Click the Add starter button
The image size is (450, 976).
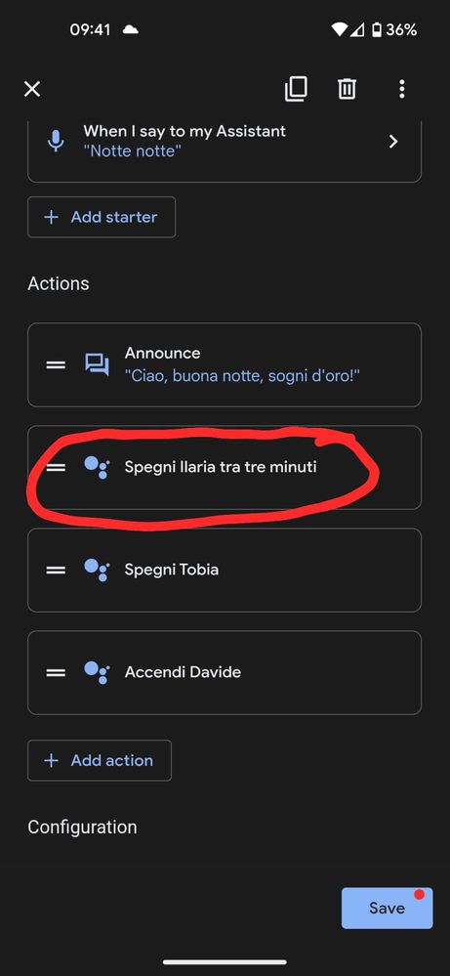102,217
